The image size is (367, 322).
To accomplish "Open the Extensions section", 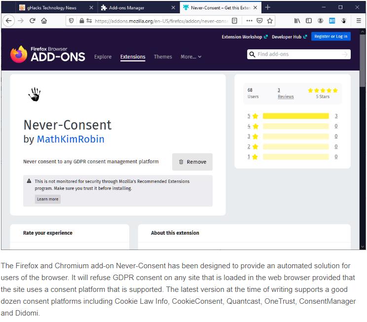I will [x=133, y=57].
